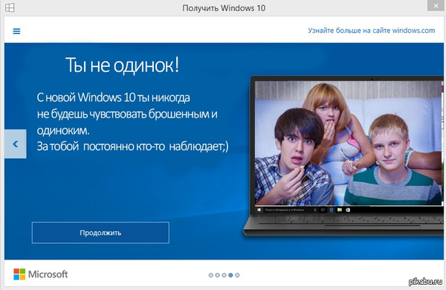
Task: Click Start button on laptop image taskbar
Action: point(259,210)
